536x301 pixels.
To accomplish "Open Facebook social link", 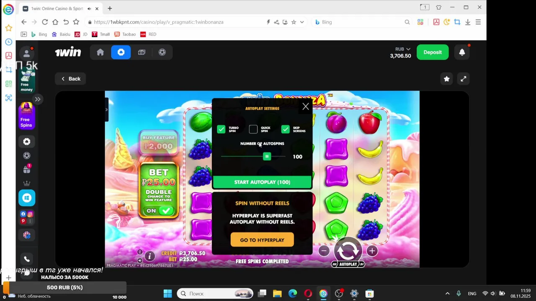I will (x=23, y=214).
